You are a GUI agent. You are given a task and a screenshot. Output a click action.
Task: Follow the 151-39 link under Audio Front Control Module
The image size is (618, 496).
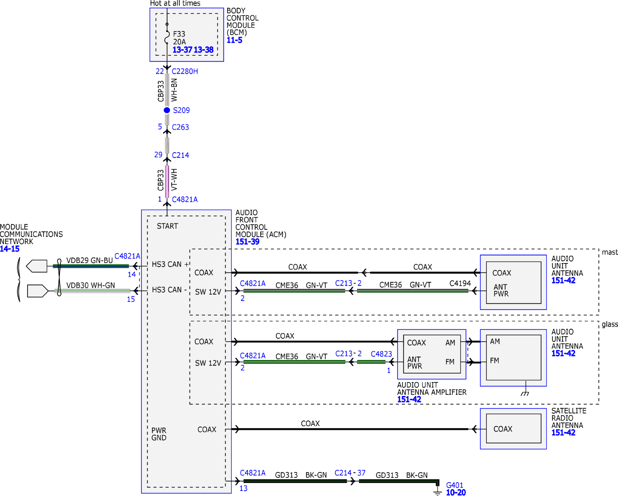[x=247, y=242]
